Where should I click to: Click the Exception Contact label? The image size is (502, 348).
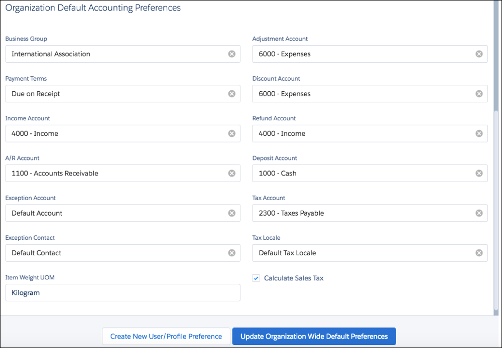pos(30,238)
